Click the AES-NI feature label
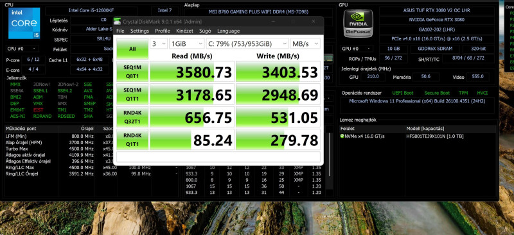Image resolution: width=514 pixels, height=235 pixels. (x=17, y=116)
